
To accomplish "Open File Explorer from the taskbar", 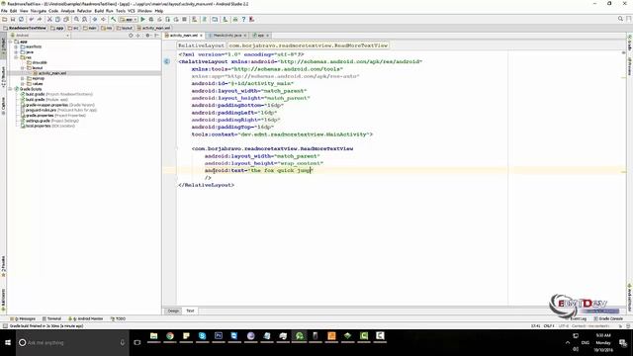I will (x=154, y=336).
